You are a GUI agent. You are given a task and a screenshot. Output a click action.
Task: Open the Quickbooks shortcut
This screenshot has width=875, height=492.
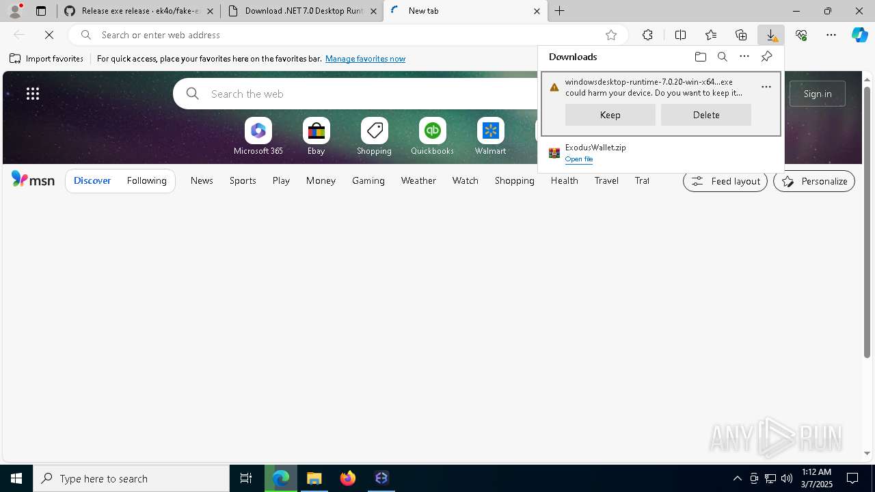(x=432, y=137)
